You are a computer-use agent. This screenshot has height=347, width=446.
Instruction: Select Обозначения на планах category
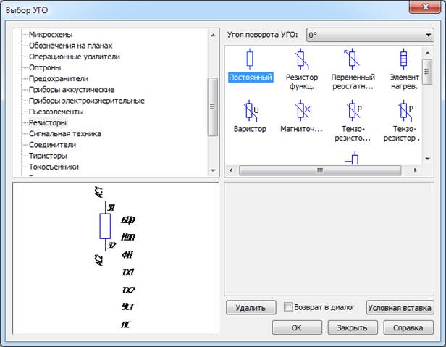click(x=70, y=46)
